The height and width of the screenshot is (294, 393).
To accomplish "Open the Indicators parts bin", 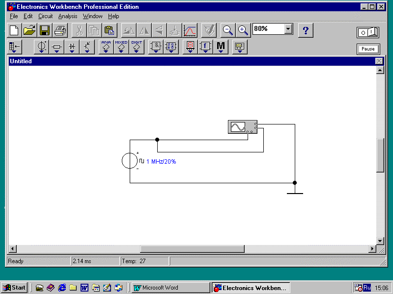I will 190,47.
